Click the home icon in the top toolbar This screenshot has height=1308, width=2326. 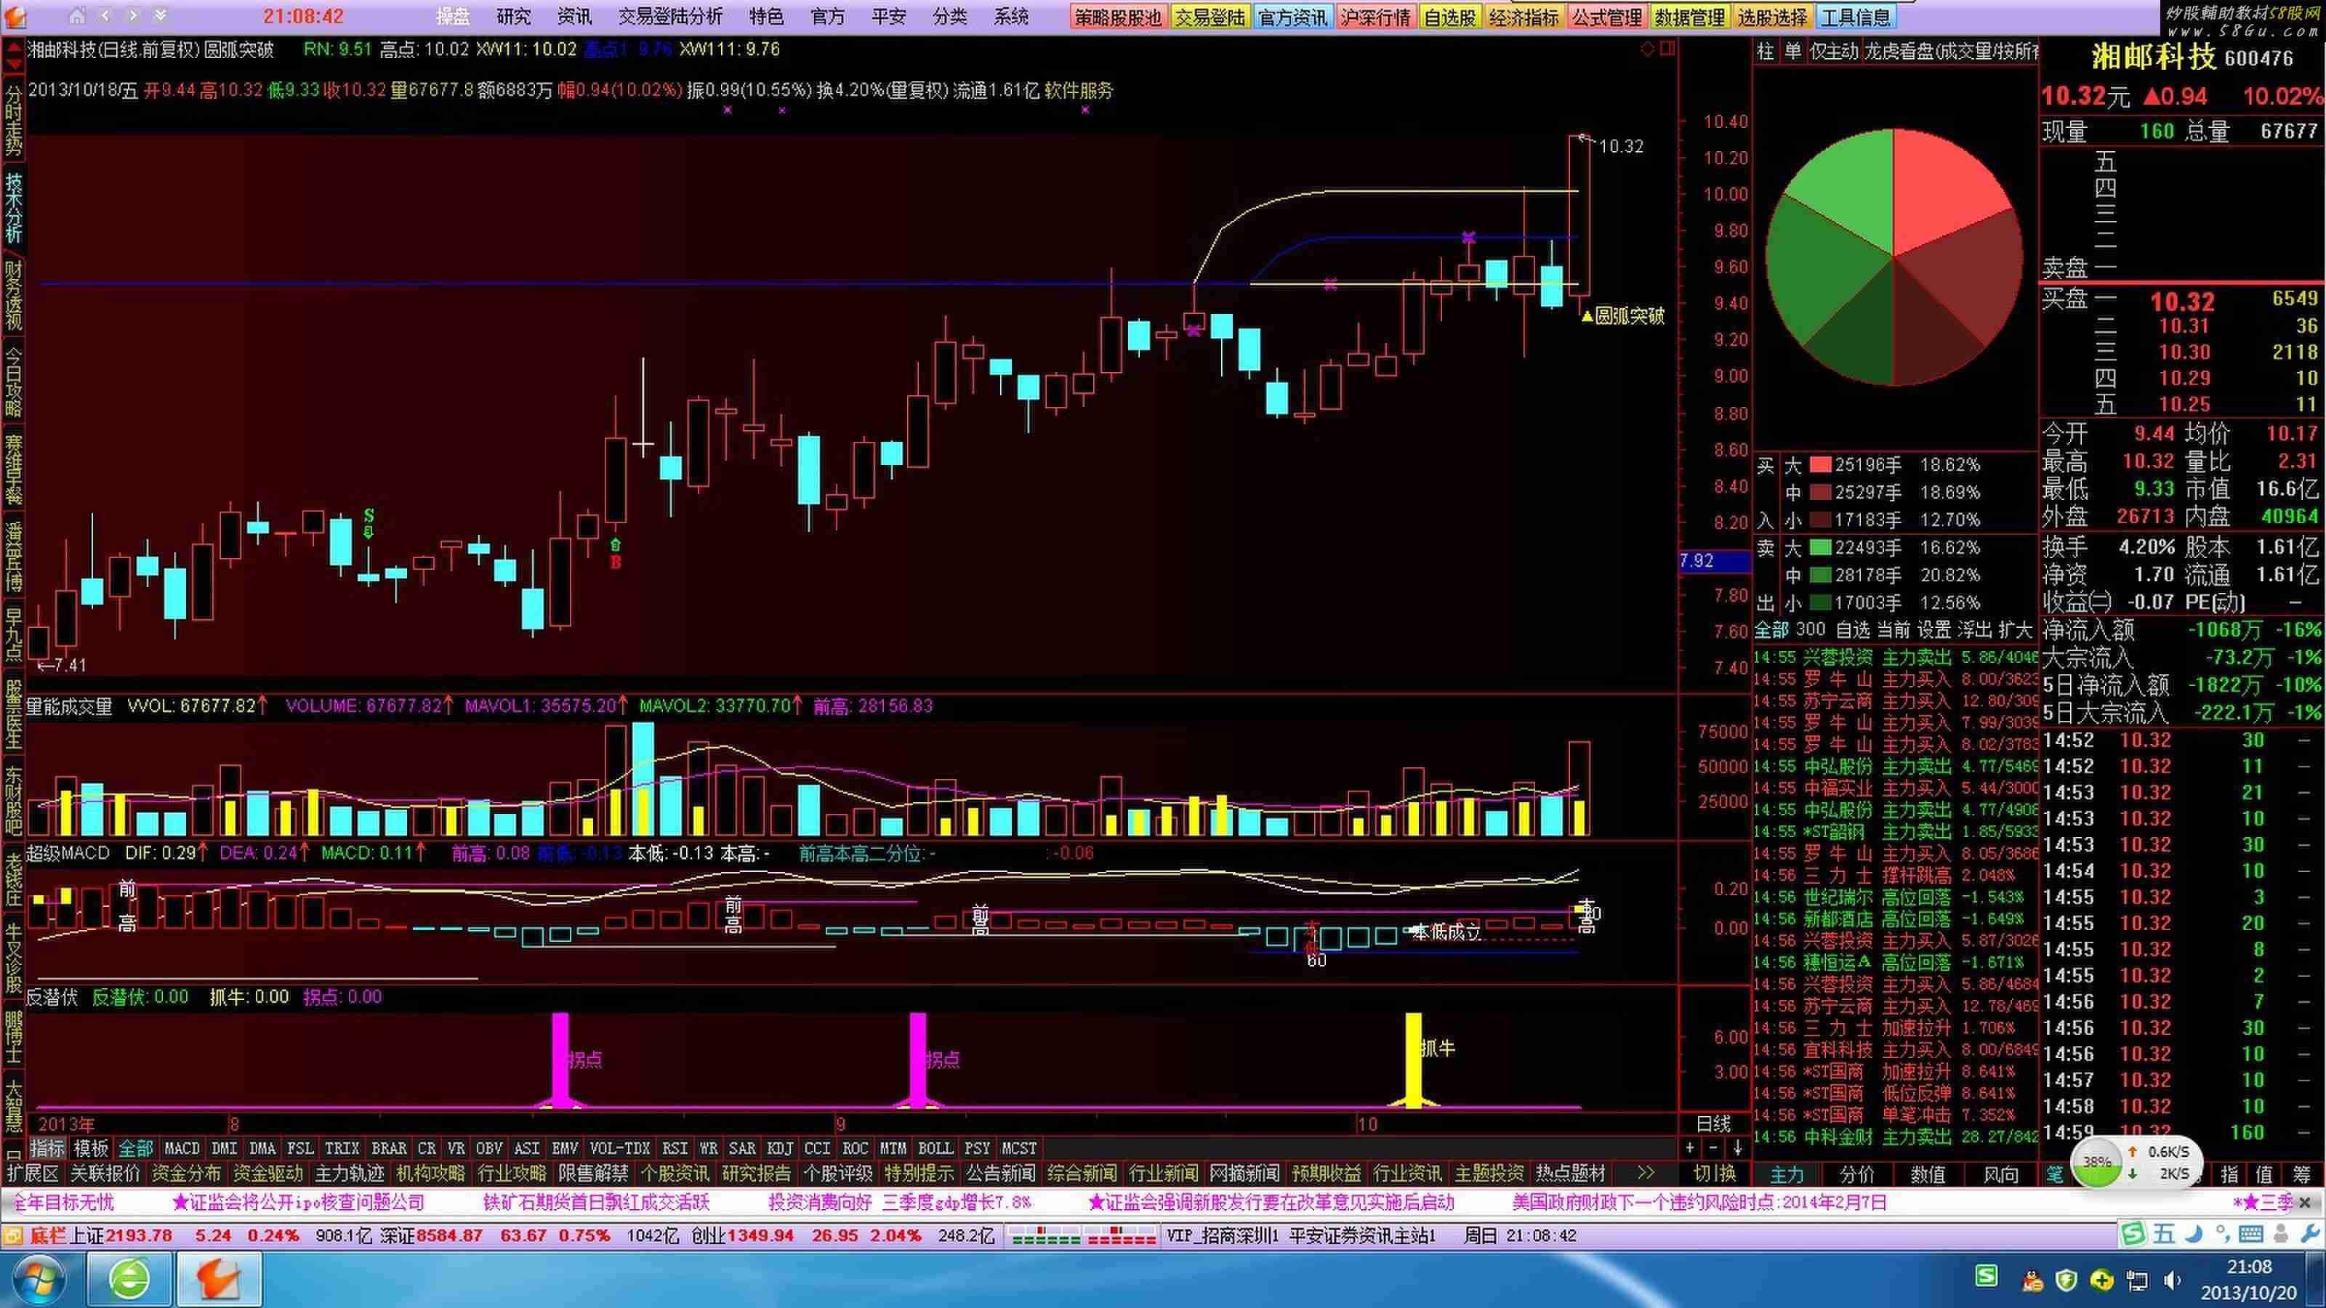[77, 15]
